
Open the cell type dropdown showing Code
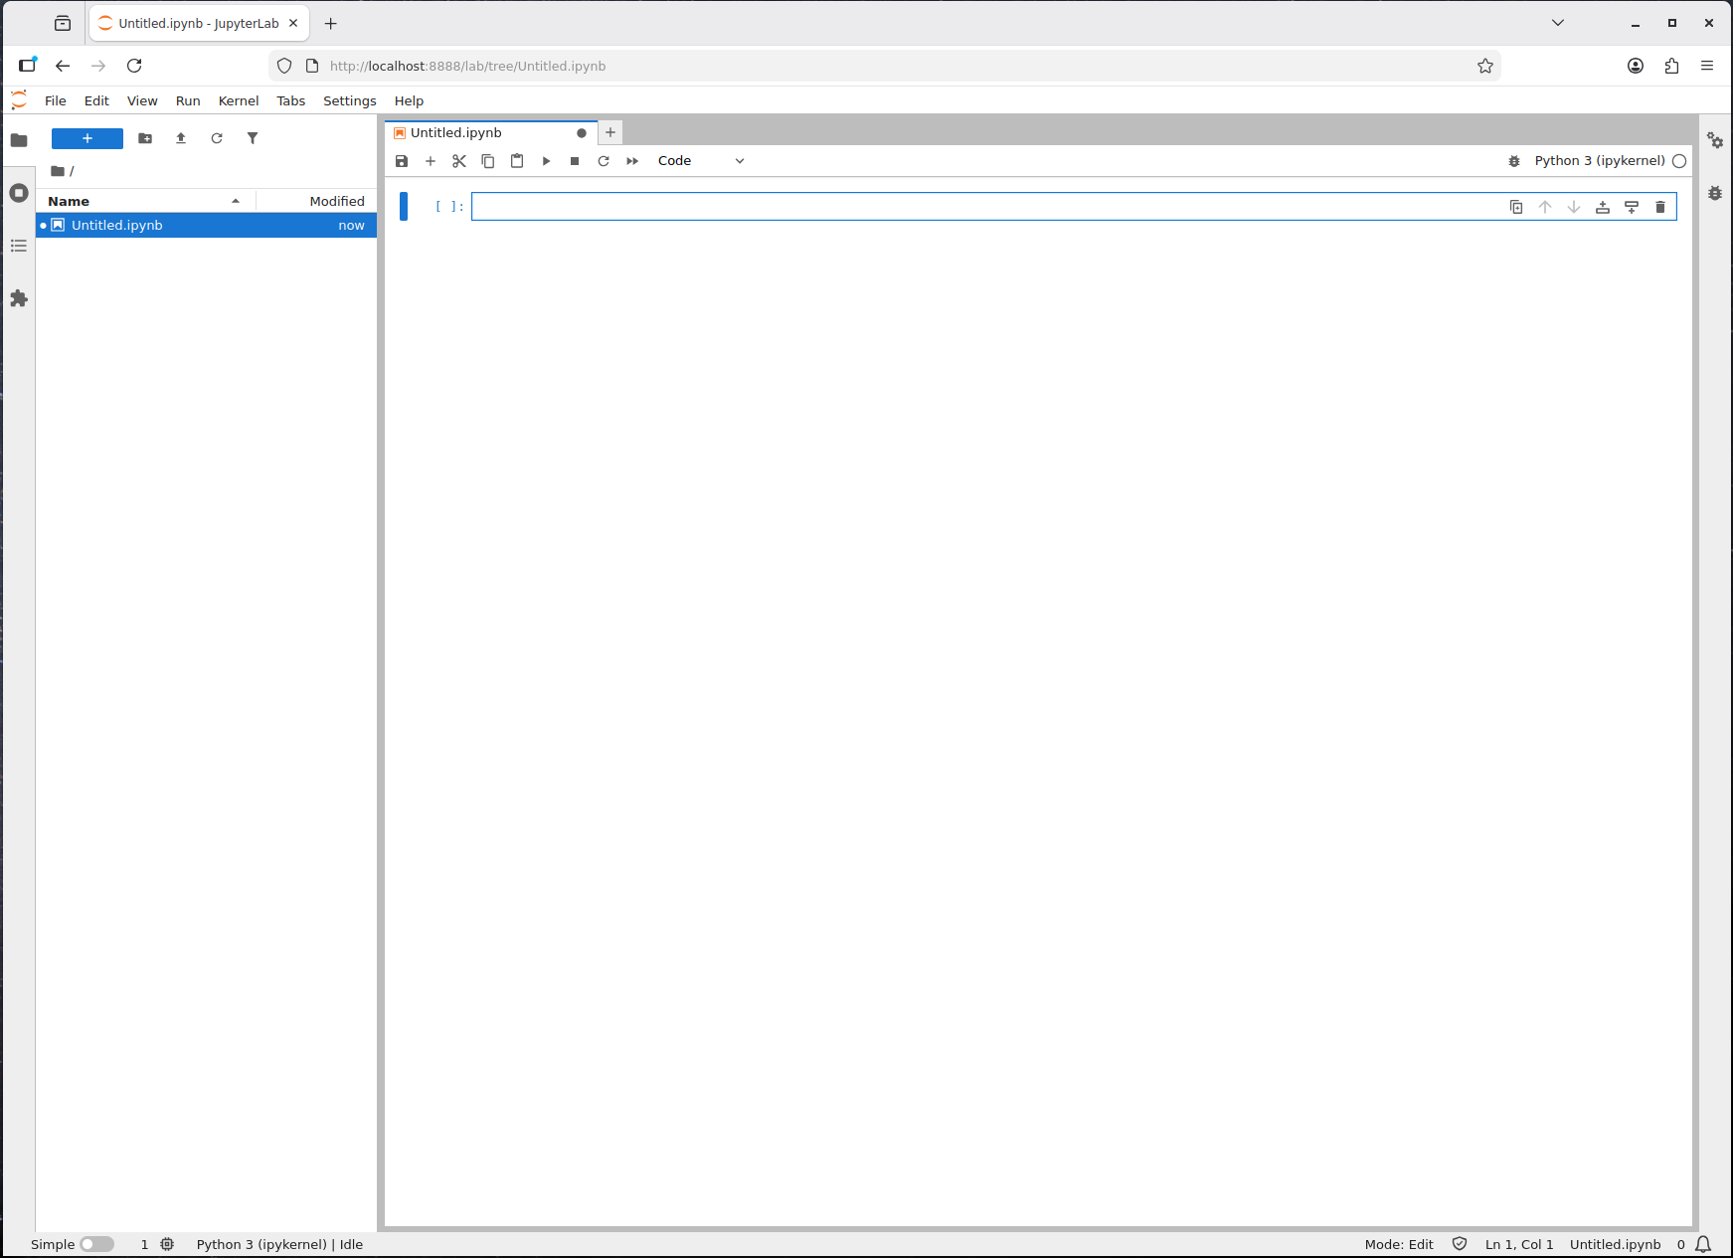coord(701,161)
